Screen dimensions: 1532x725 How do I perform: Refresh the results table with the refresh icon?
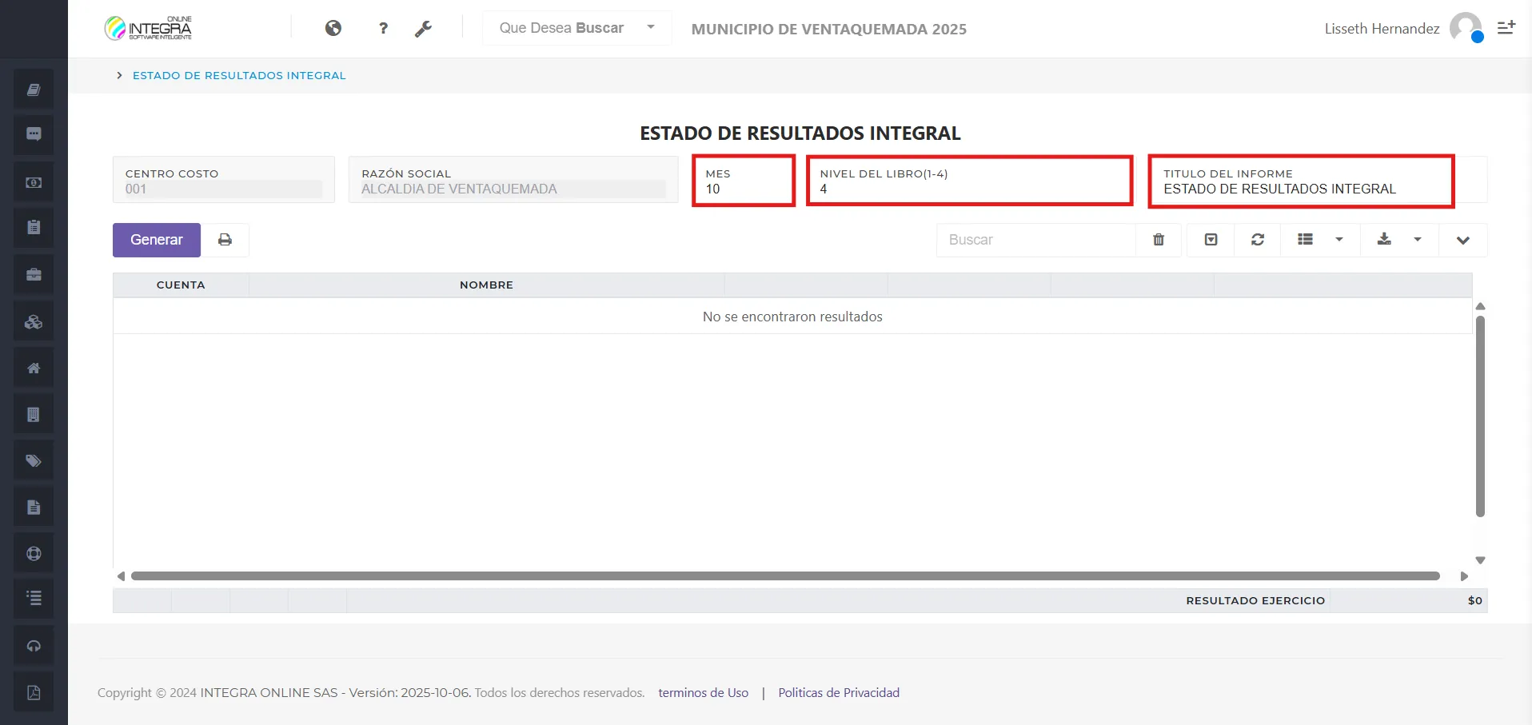pyautogui.click(x=1257, y=240)
